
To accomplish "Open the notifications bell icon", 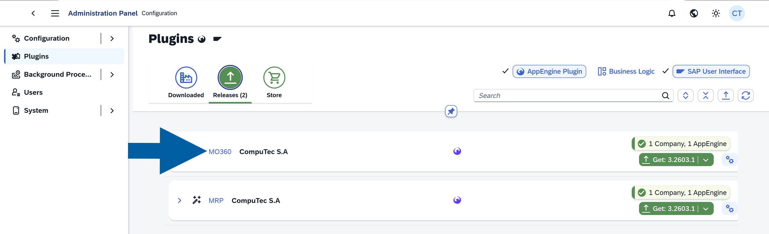I will click(x=672, y=13).
